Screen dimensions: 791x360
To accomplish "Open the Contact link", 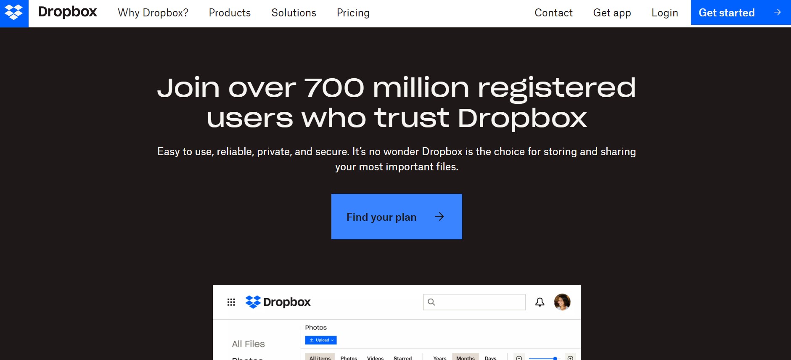I will tap(553, 13).
